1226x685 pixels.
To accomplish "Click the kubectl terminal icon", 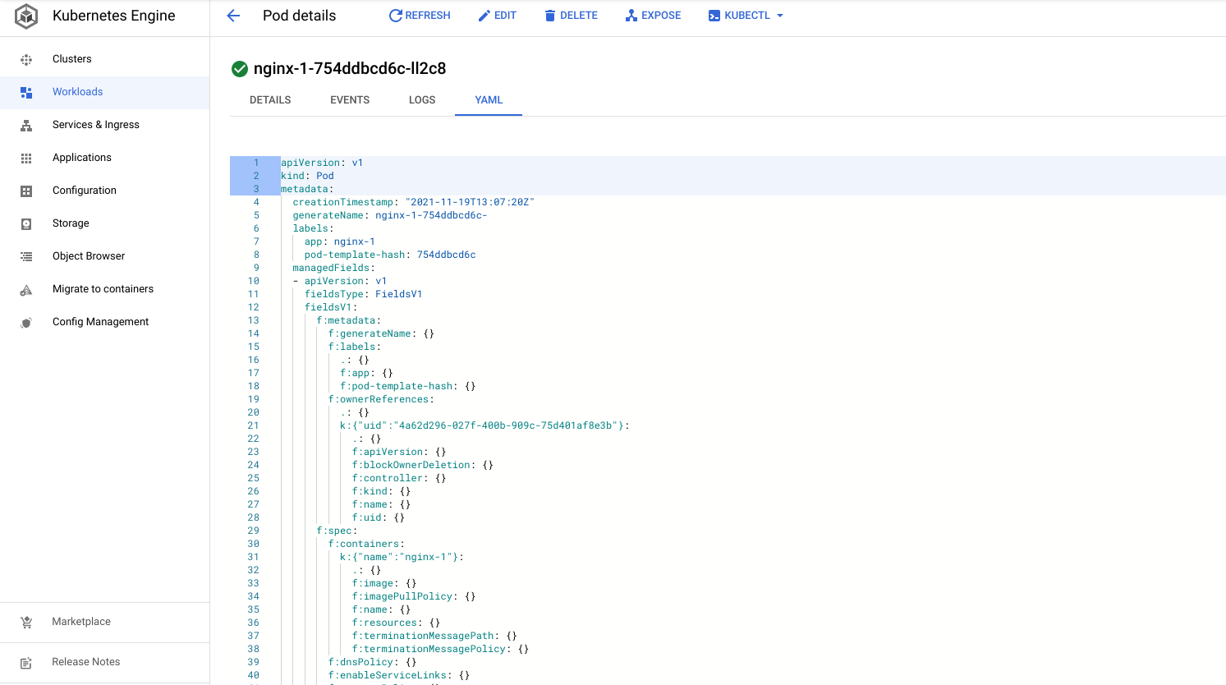I will [x=714, y=16].
